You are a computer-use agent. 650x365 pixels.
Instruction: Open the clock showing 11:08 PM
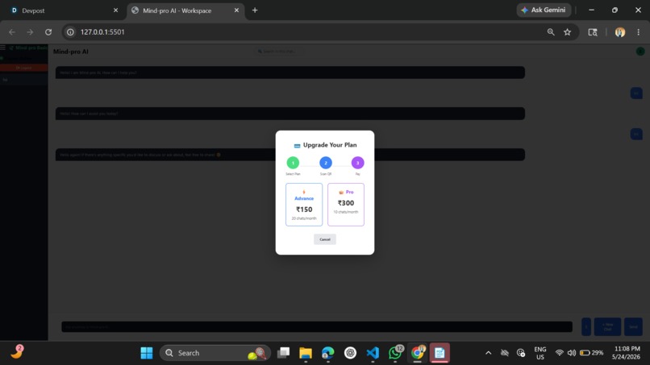coord(627,353)
